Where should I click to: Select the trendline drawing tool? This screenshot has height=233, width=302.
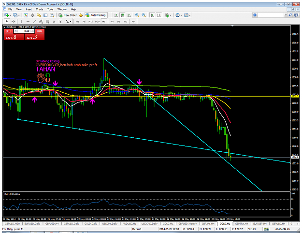[34, 21]
